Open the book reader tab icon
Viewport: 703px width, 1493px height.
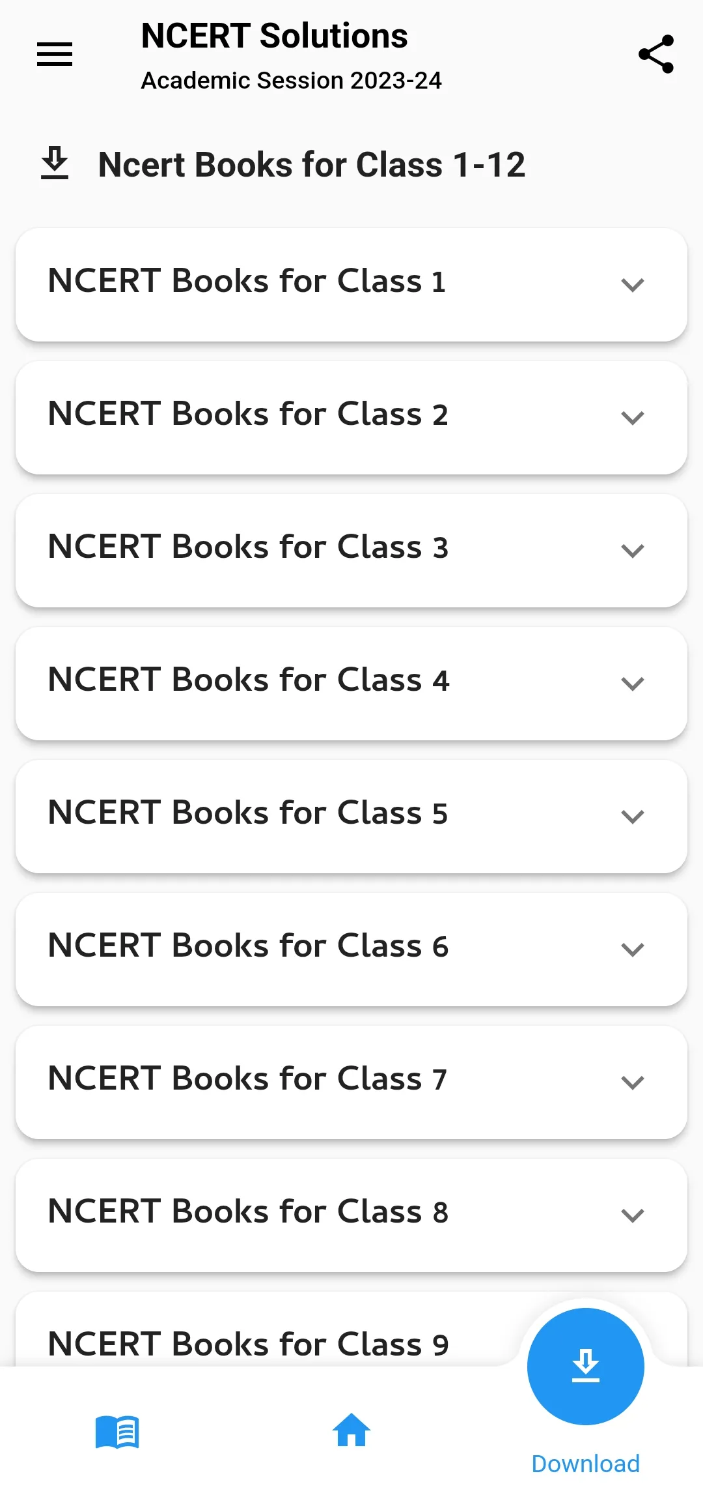click(117, 1432)
